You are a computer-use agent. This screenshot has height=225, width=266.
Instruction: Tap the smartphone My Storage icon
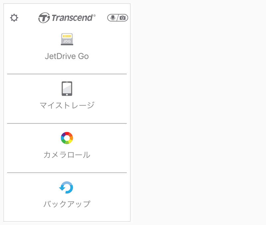tap(67, 89)
